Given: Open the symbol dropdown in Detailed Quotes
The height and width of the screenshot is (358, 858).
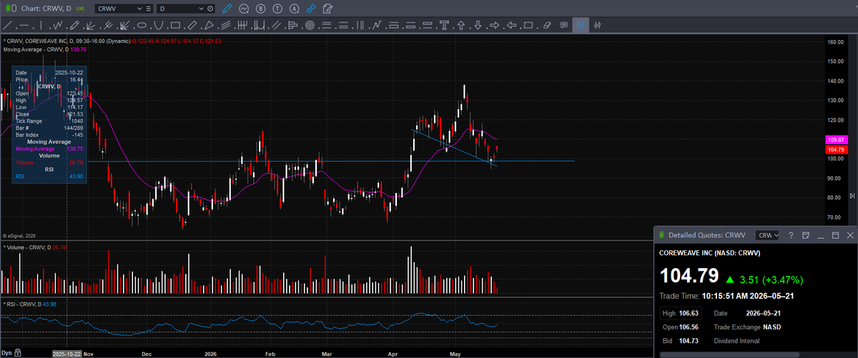Looking at the screenshot, I should (x=768, y=234).
